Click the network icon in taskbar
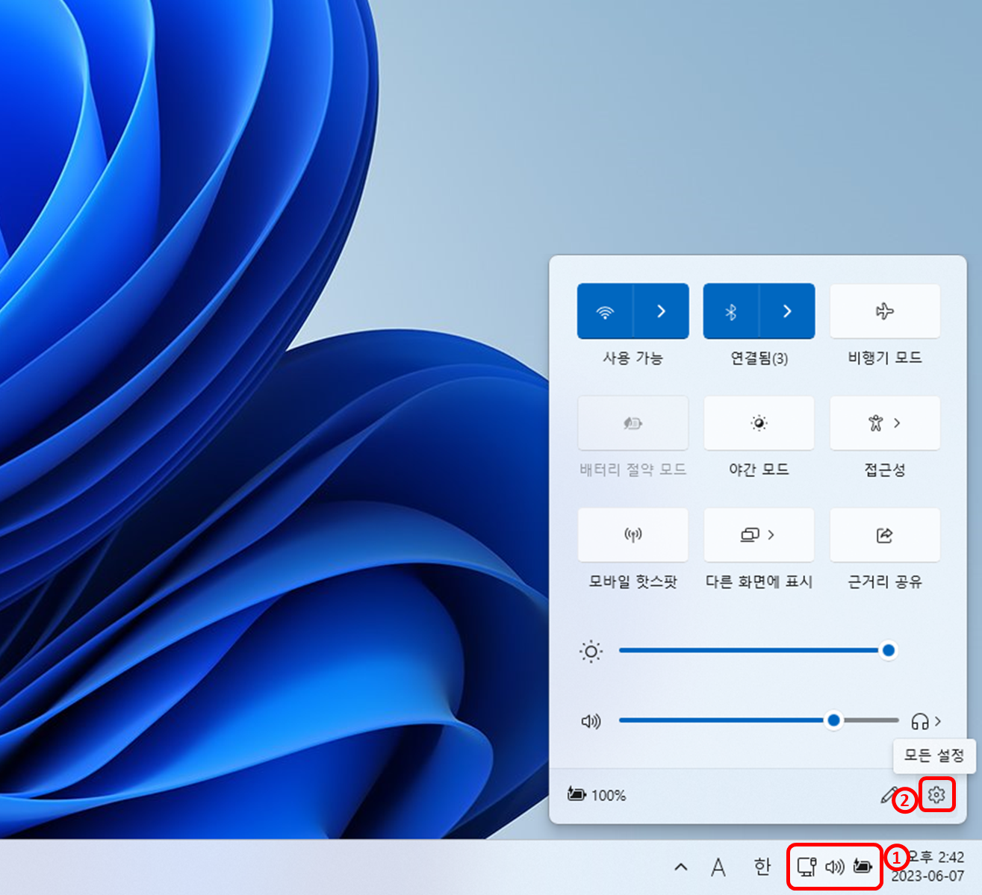 [807, 867]
